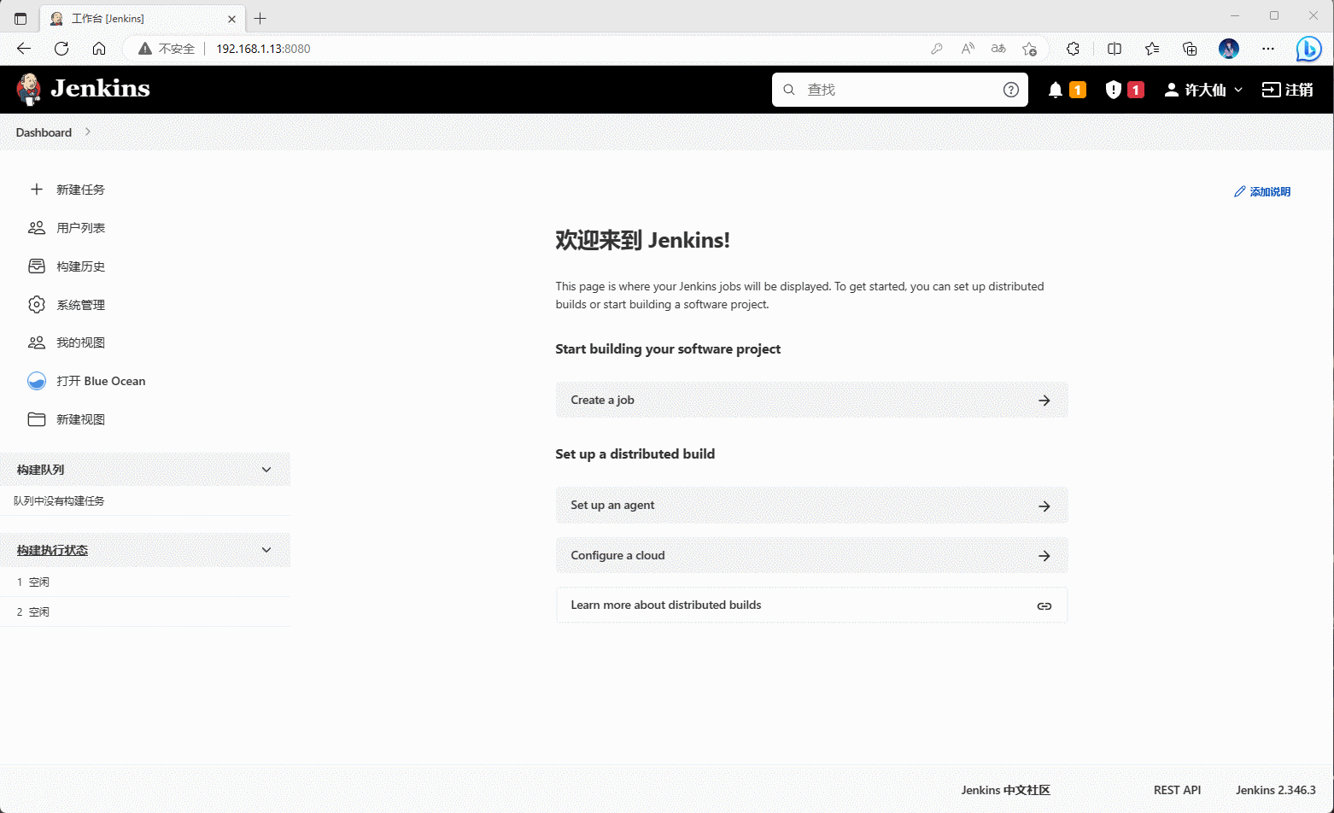Click the arrow icon on Create a job
Image resolution: width=1334 pixels, height=813 pixels.
1044,401
